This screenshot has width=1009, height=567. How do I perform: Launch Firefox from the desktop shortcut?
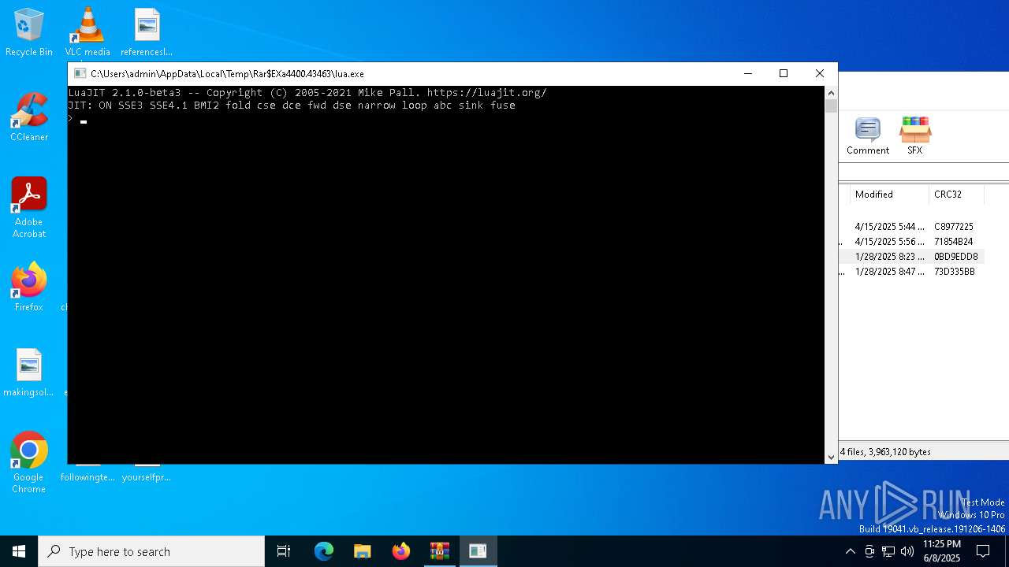click(29, 288)
